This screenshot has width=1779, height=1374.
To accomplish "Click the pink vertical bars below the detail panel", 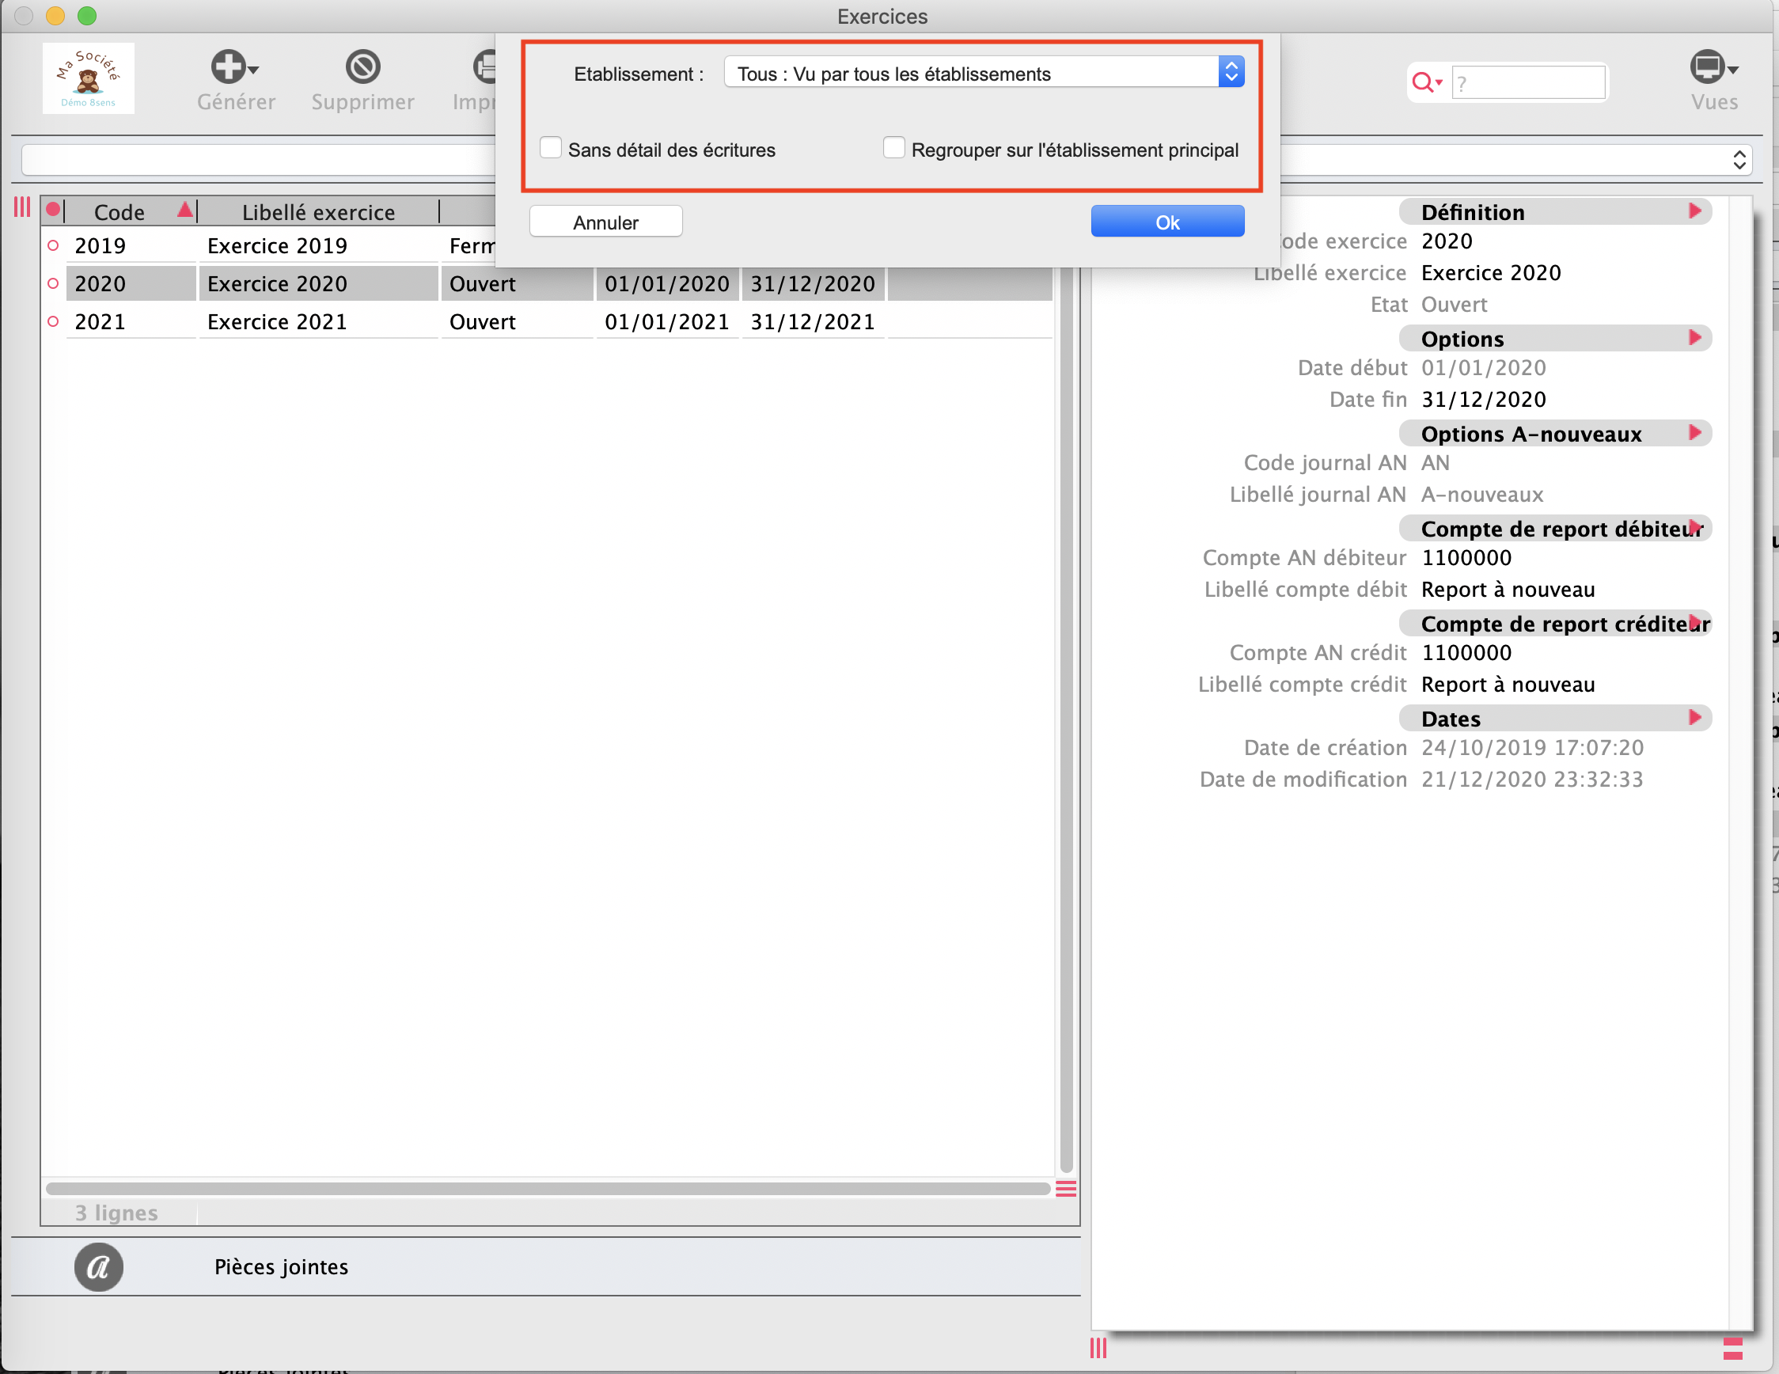I will (x=1098, y=1348).
